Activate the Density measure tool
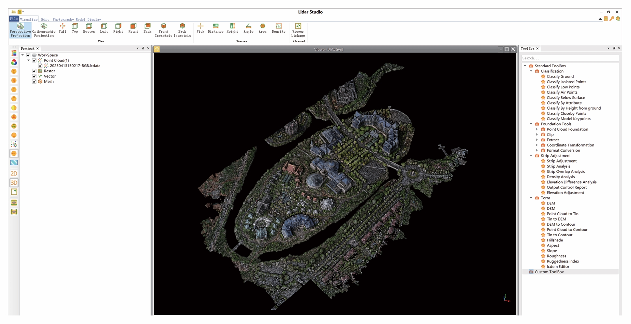Screen dimensions: 631x324 (279, 28)
